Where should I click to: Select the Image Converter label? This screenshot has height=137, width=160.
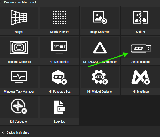[100, 32]
